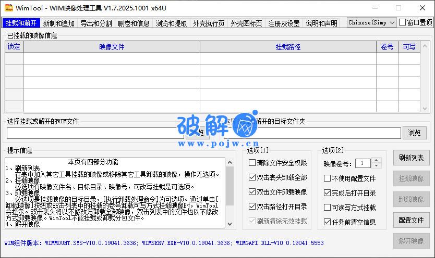Click the WimTool app icon in title bar
Screen dimensions: 435x258
(8, 8)
